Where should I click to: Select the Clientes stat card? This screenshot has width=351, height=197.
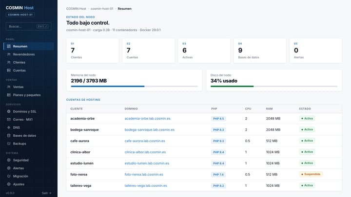93,51
